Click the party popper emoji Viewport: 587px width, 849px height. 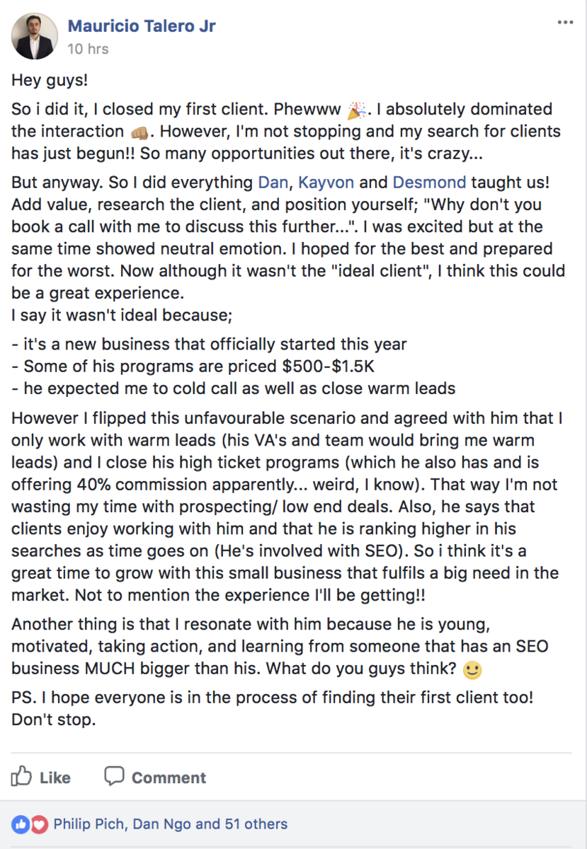(358, 110)
